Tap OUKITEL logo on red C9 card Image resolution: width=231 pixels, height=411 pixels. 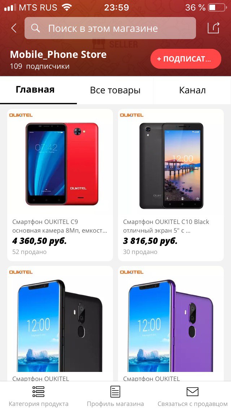(x=21, y=115)
